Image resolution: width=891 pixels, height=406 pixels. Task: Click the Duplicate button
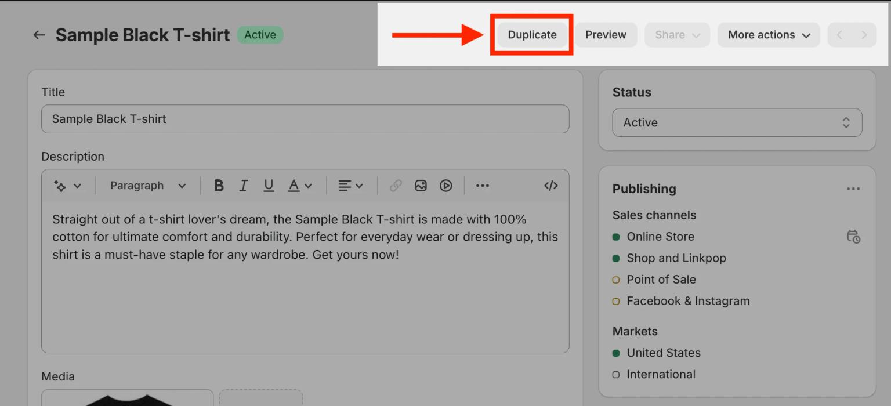(x=532, y=35)
